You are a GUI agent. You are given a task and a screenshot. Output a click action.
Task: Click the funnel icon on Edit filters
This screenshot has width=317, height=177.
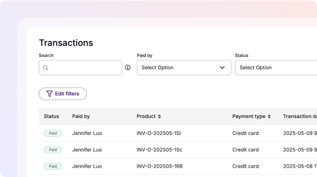49,94
